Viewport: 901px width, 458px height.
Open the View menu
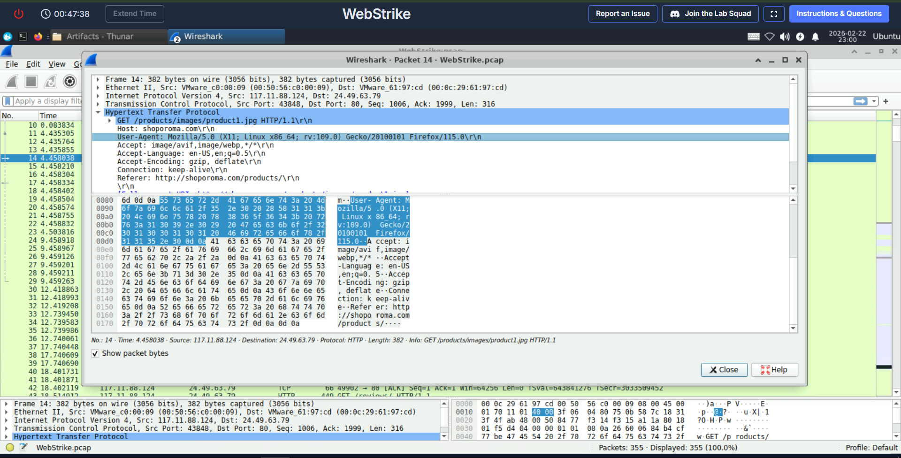click(x=57, y=64)
